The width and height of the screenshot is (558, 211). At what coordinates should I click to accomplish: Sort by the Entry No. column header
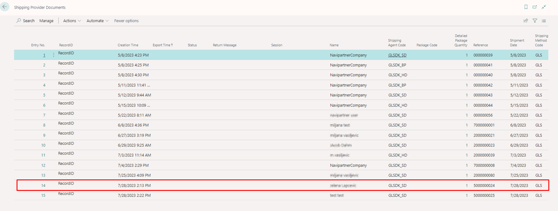(38, 45)
